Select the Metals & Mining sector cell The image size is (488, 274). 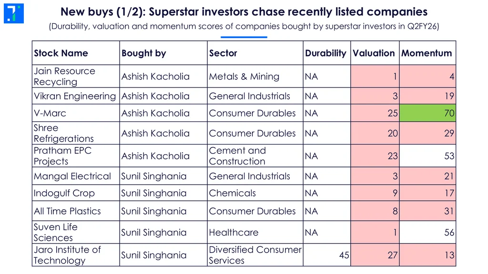point(244,77)
